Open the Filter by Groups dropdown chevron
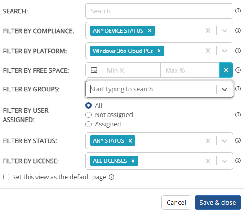This screenshot has height=213, width=244. click(225, 89)
